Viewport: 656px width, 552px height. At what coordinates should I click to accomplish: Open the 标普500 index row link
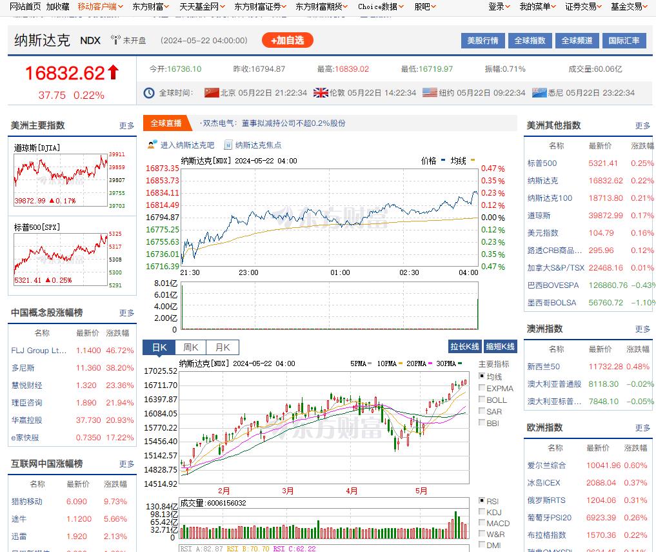tap(542, 163)
